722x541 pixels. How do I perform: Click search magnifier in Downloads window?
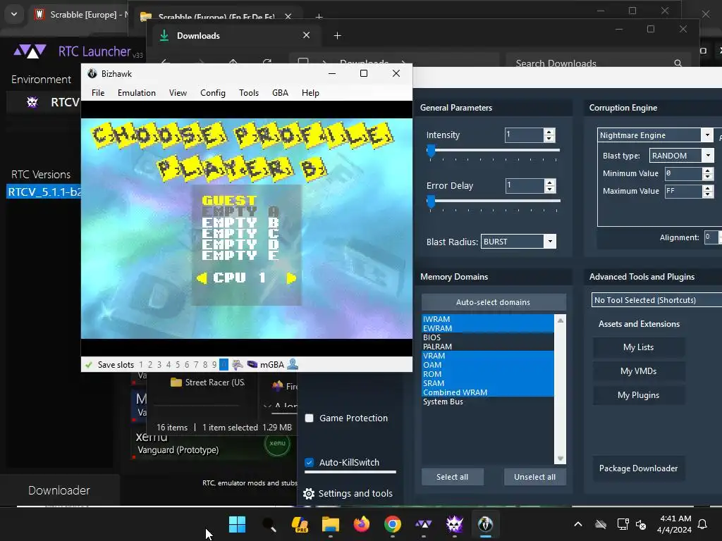pos(678,63)
